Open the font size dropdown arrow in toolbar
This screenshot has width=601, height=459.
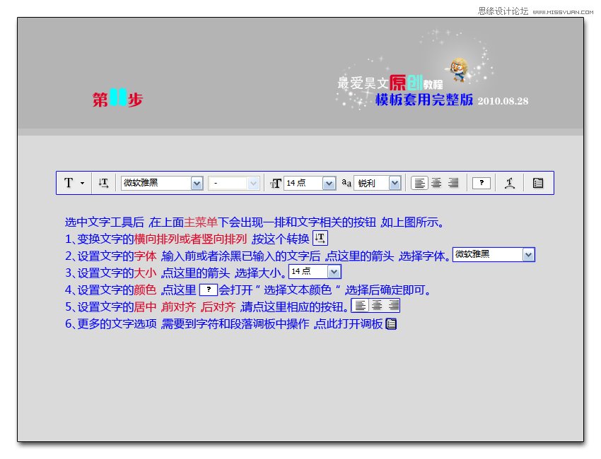point(329,184)
